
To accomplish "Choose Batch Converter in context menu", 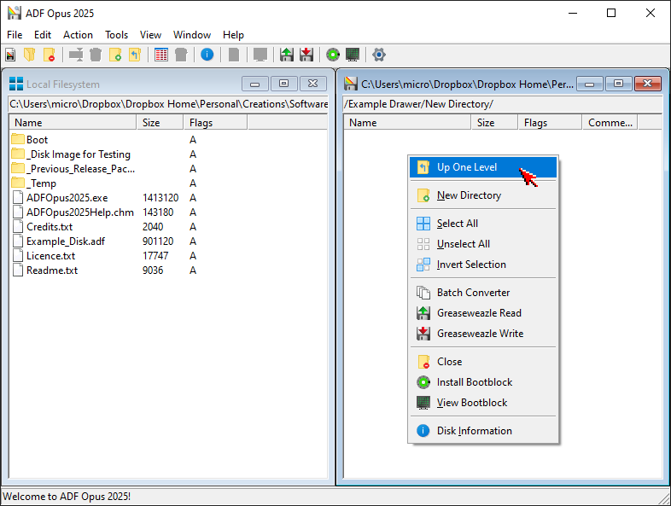I will click(483, 293).
